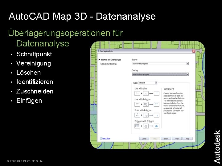Click the Polygon with Polygon label
The width and height of the screenshot is (222, 166).
[144, 121]
